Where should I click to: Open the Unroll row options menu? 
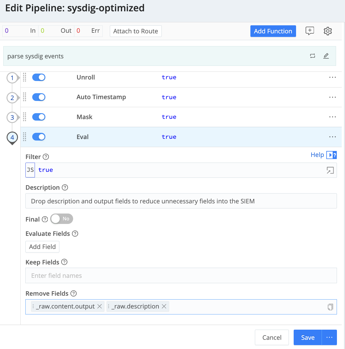[x=332, y=77]
